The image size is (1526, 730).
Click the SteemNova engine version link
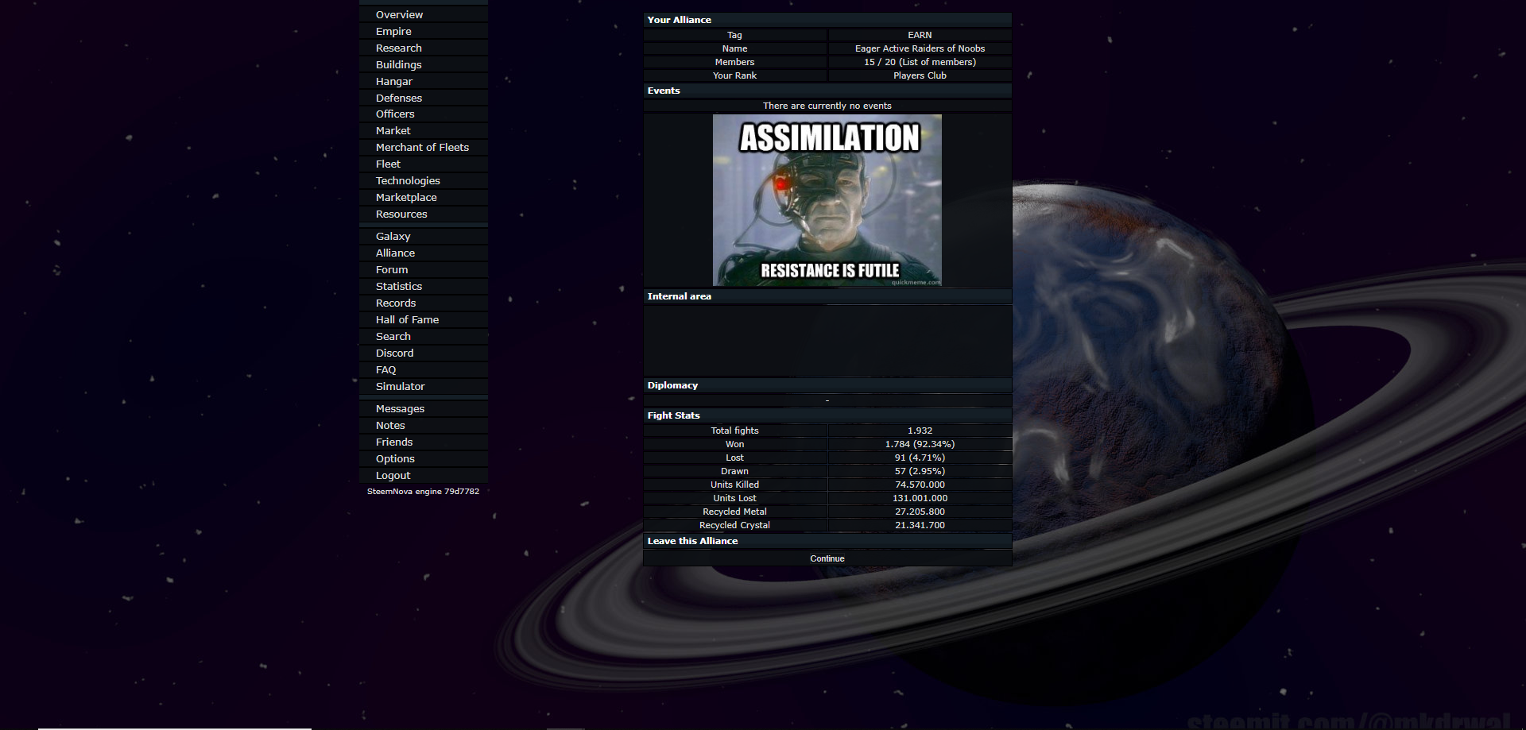click(423, 492)
